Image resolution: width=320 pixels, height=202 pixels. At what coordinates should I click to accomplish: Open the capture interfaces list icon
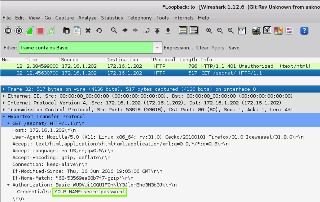pos(8,31)
